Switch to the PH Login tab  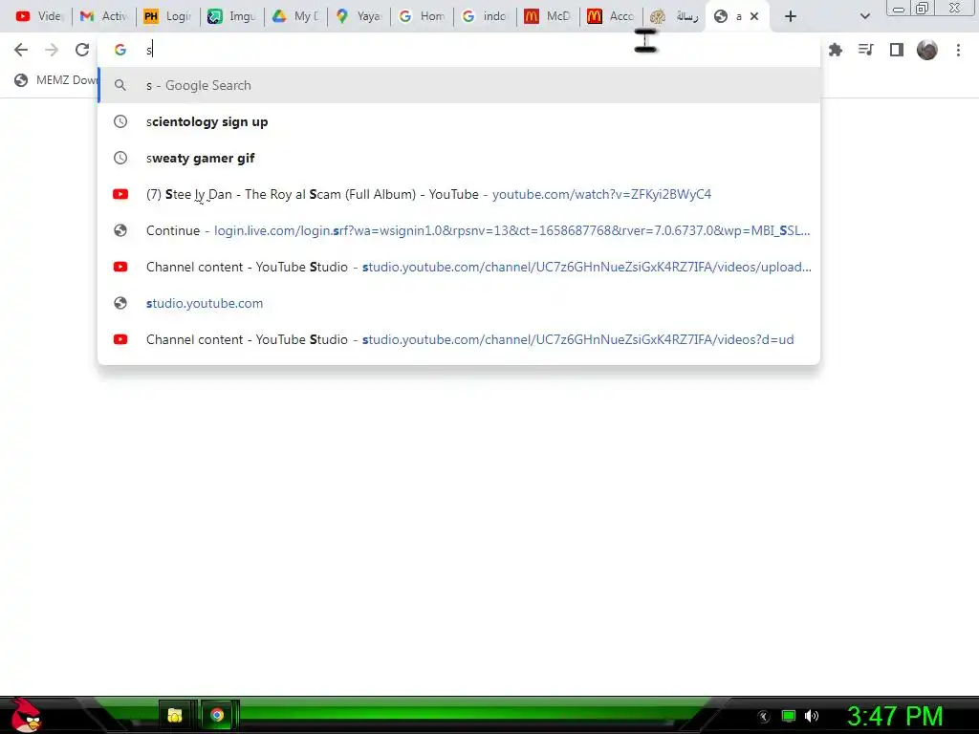(167, 16)
